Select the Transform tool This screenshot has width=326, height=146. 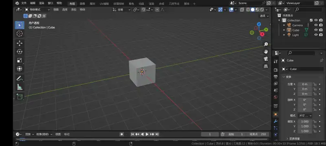click(x=20, y=69)
